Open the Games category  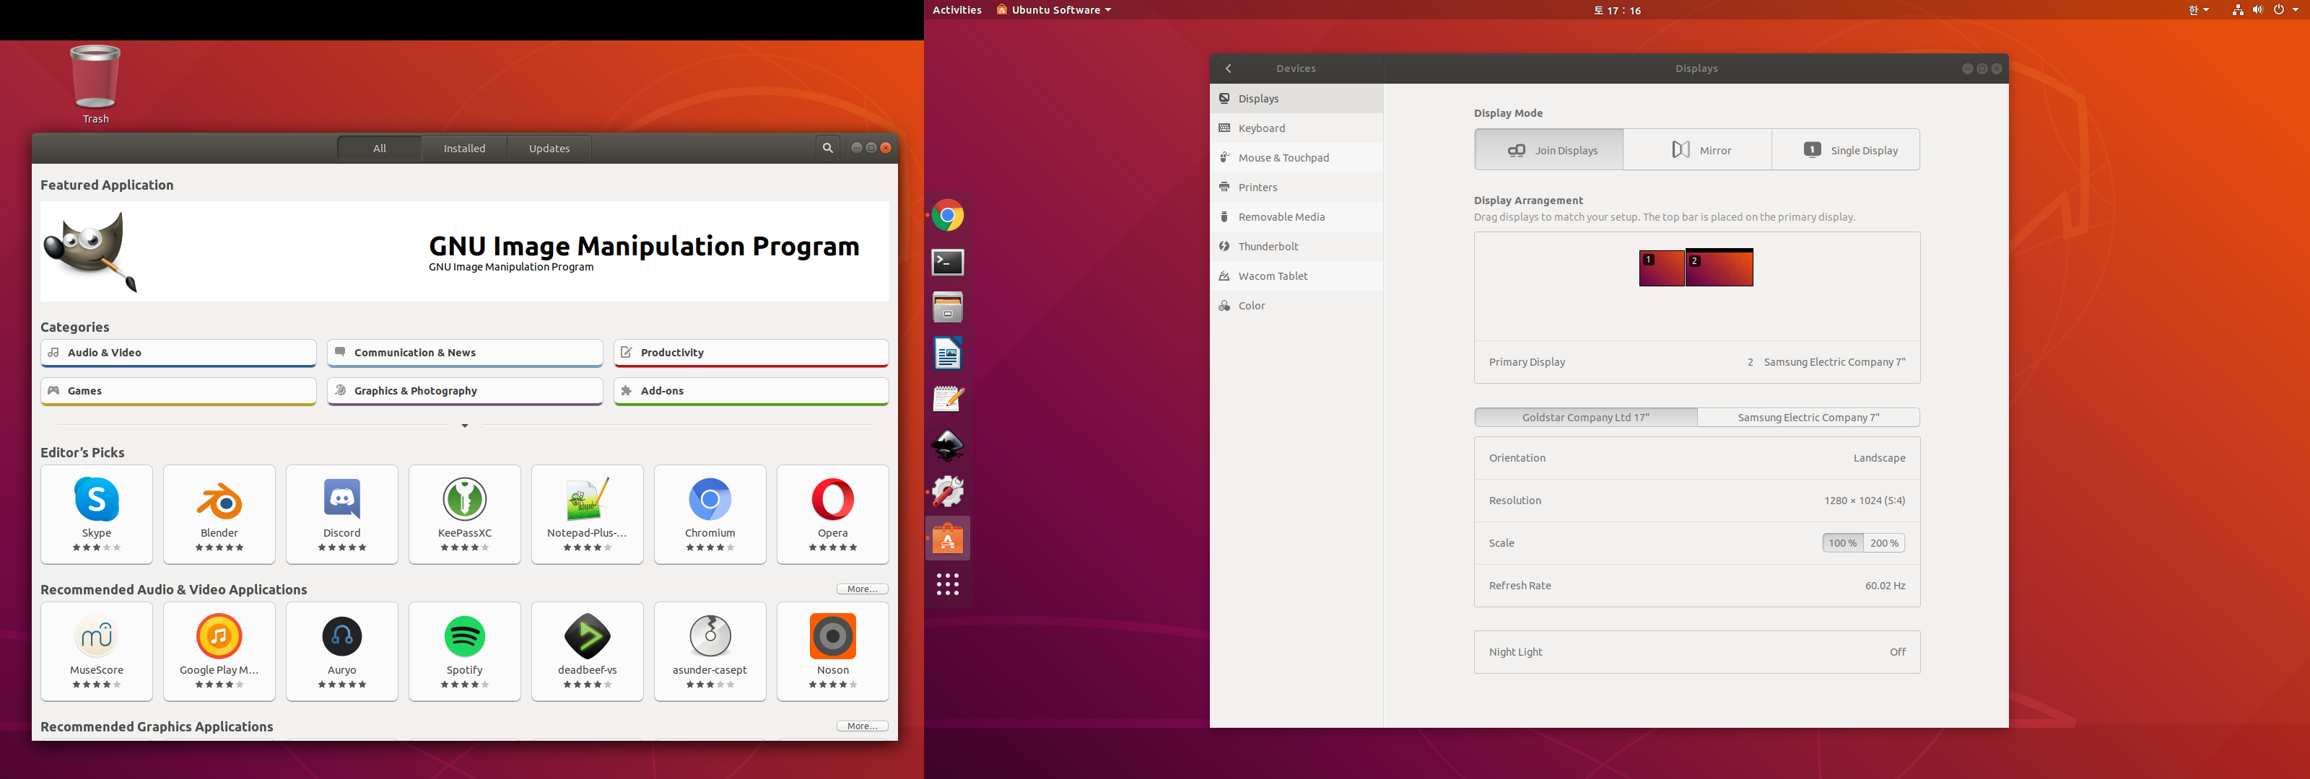coord(178,391)
